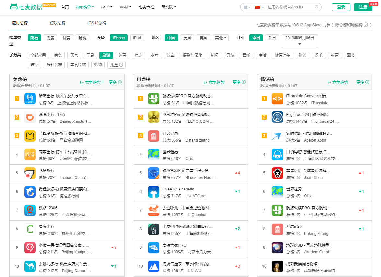The width and height of the screenshot is (381, 277).
Task: Open 七麦专栏 in the navigation
Action: [x=146, y=7]
